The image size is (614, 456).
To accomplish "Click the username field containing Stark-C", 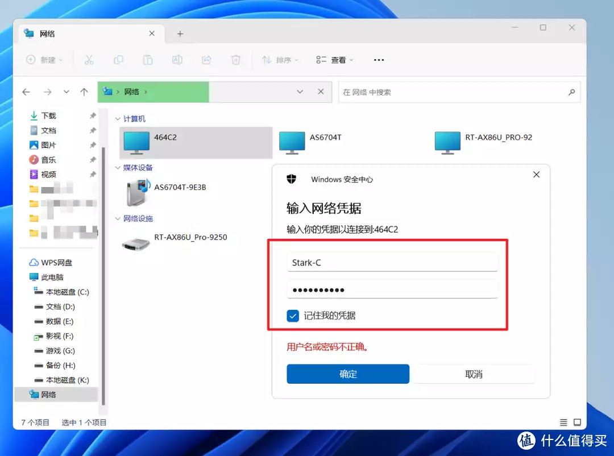I will (392, 263).
